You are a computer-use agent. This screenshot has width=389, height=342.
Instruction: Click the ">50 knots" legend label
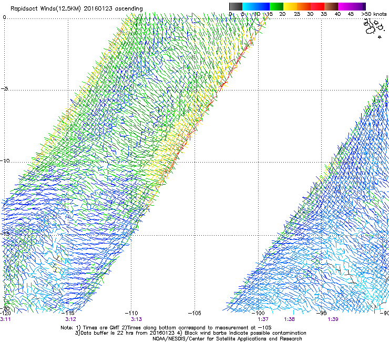point(374,14)
